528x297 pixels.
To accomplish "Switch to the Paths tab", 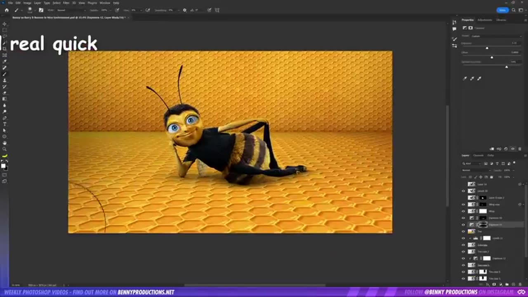I will point(490,156).
